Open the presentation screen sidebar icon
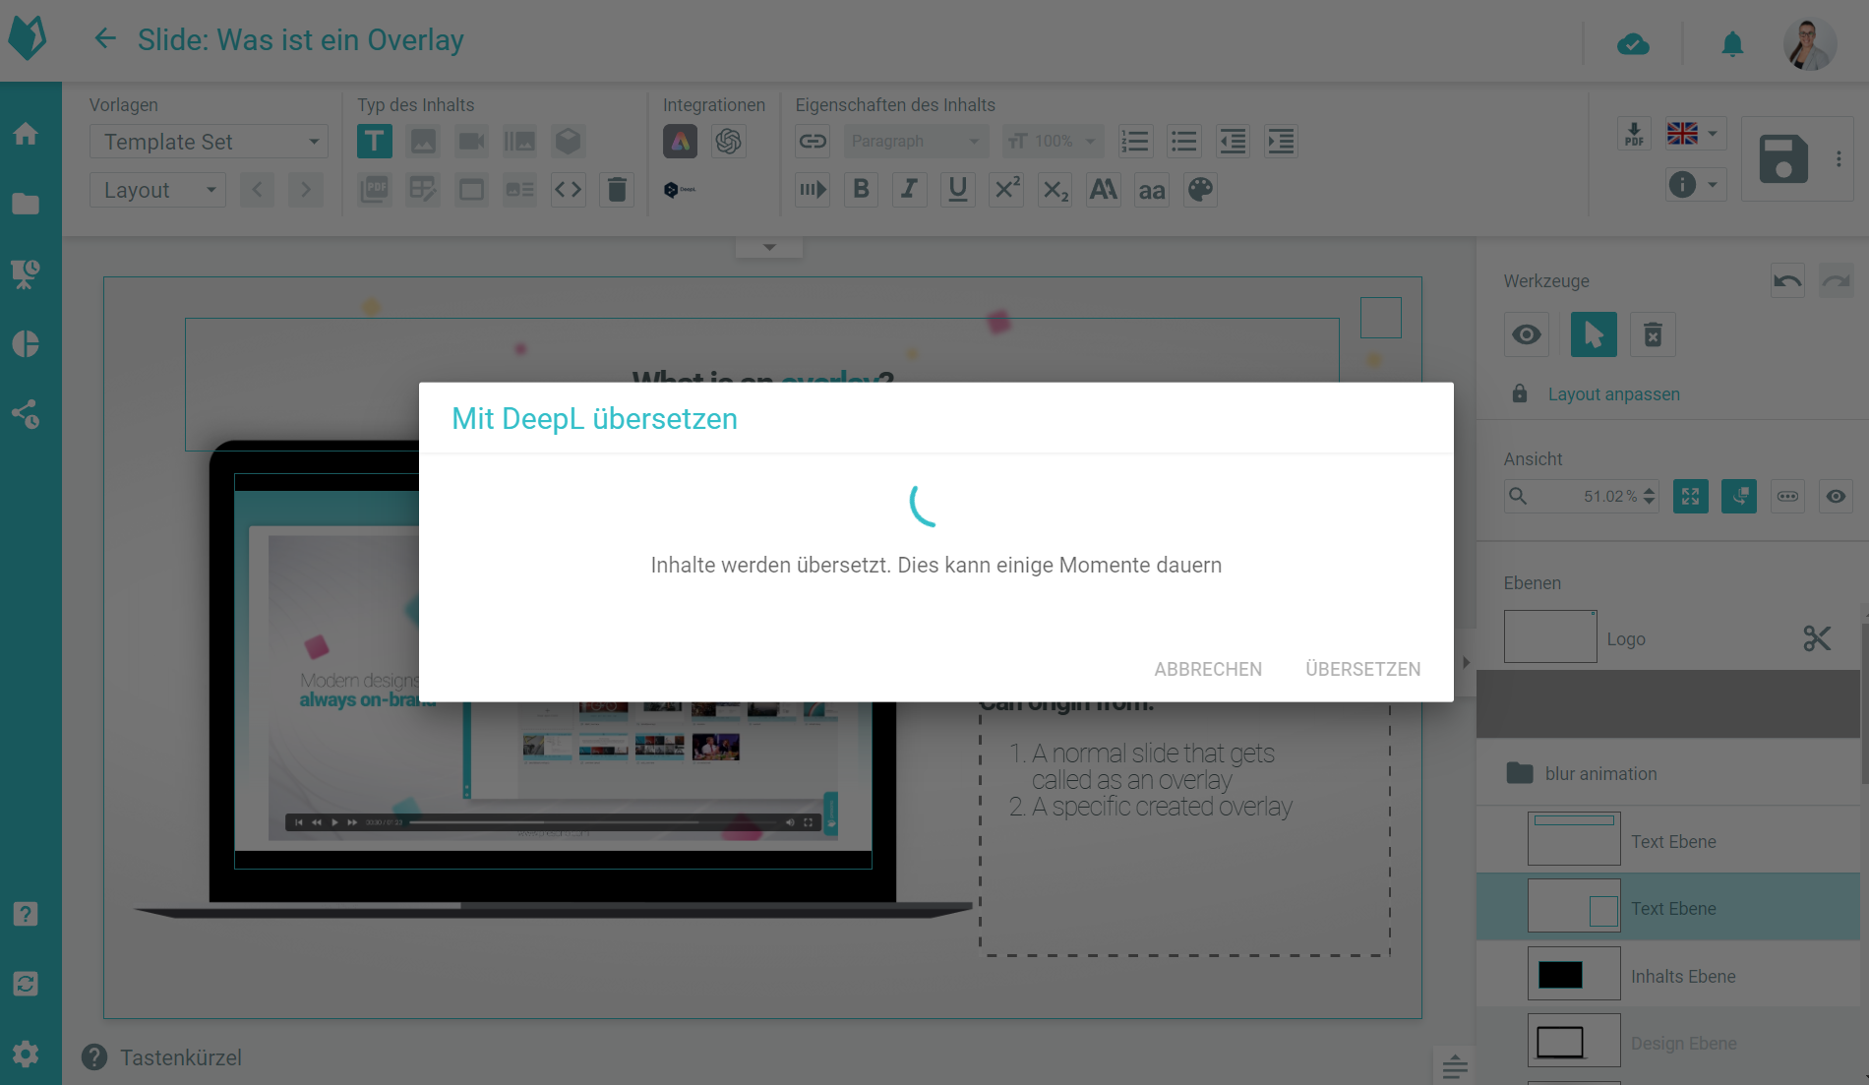The height and width of the screenshot is (1085, 1869). click(x=26, y=274)
